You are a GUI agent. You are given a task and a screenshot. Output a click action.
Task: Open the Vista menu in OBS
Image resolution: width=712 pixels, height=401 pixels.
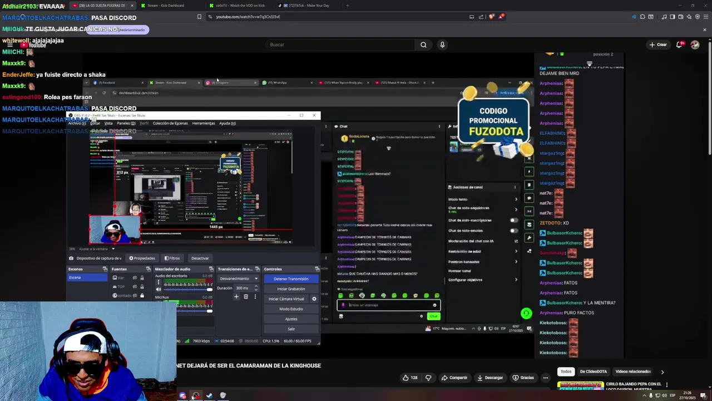click(108, 123)
